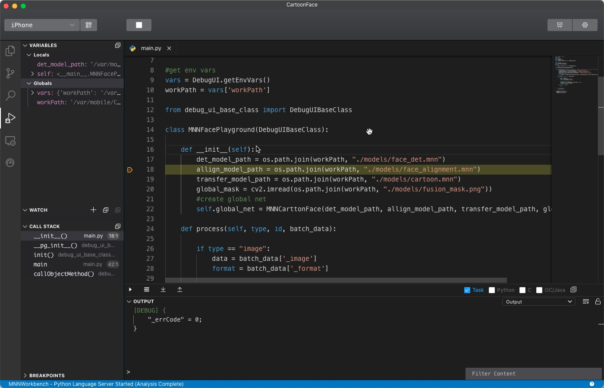Screen dimensions: 604x388
Task: Click the copy output icon near OC/Java
Action: 573,290
